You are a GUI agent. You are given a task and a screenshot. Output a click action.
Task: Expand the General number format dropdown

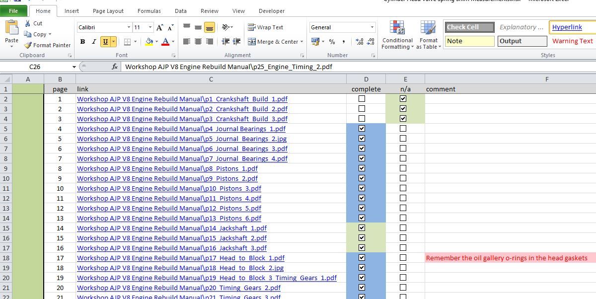coord(372,27)
